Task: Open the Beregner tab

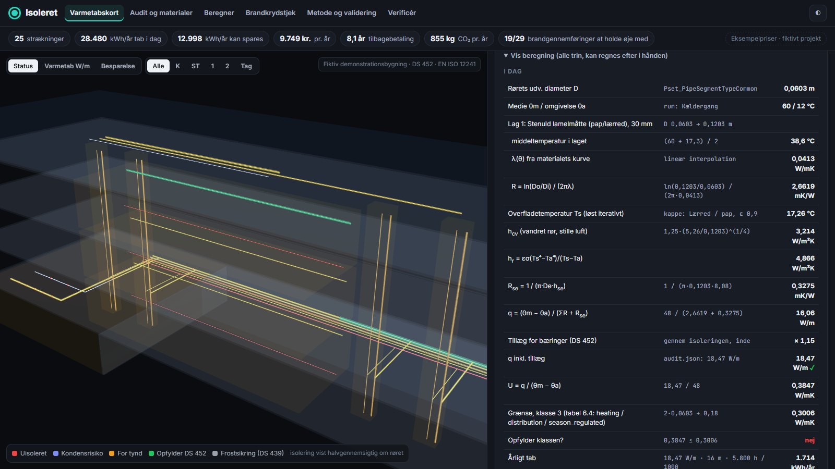Action: 219,13
